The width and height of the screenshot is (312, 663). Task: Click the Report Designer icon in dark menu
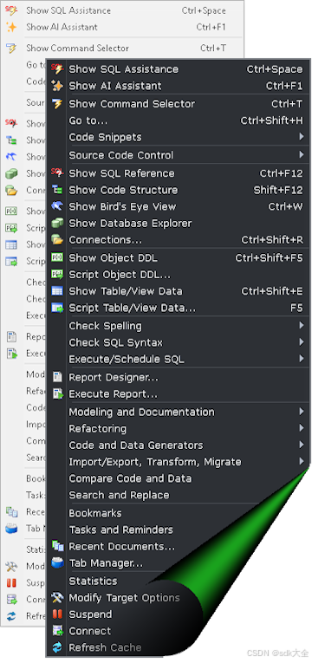57,377
